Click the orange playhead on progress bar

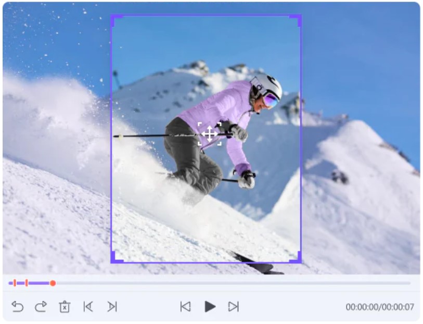pos(53,283)
